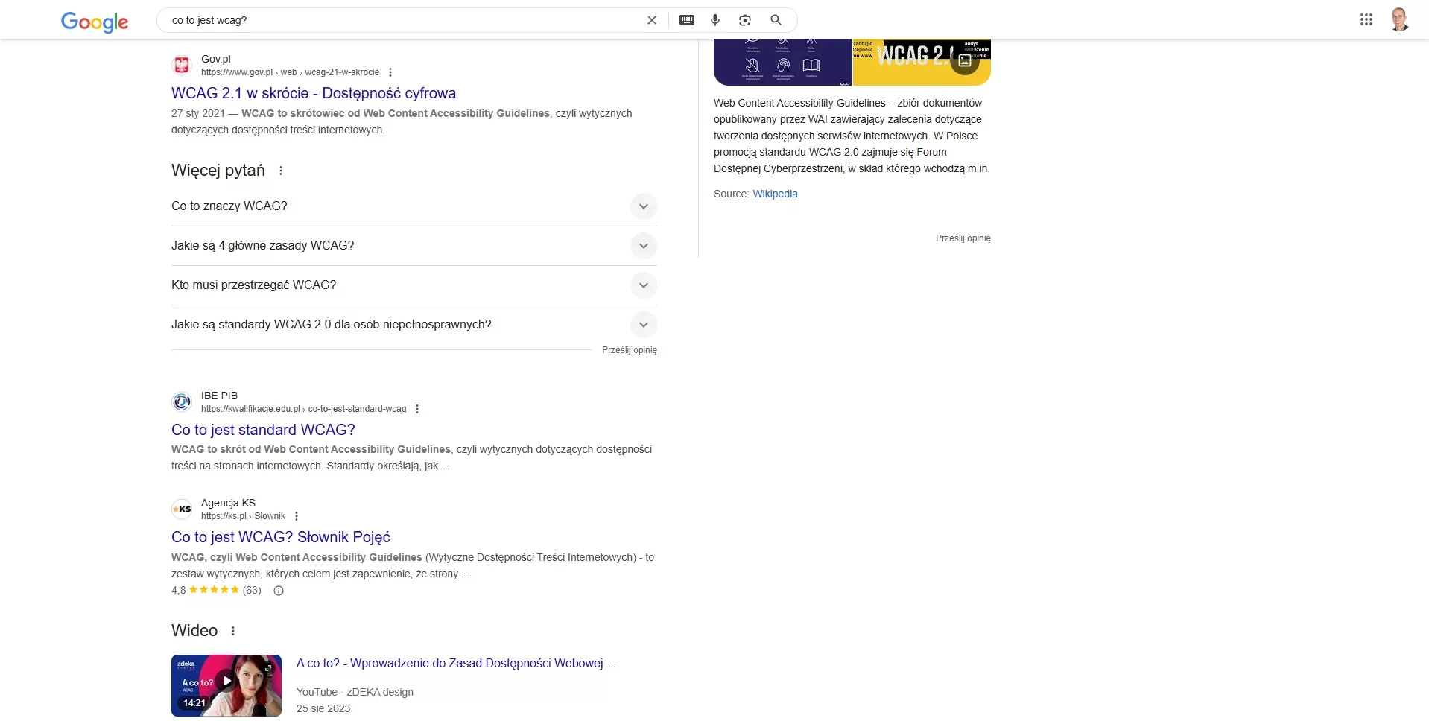Expand Jakie są 4 główne zasady WCAG?
Screen dimensions: 1429x721
click(x=414, y=246)
